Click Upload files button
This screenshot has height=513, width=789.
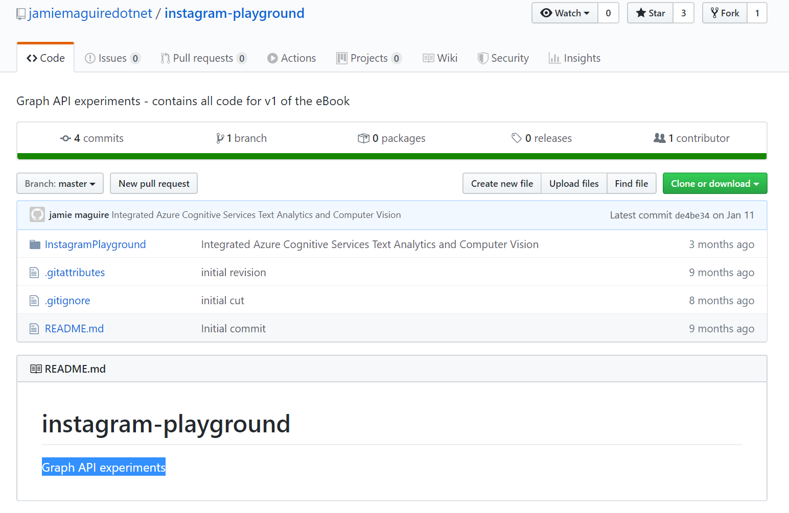pos(574,183)
